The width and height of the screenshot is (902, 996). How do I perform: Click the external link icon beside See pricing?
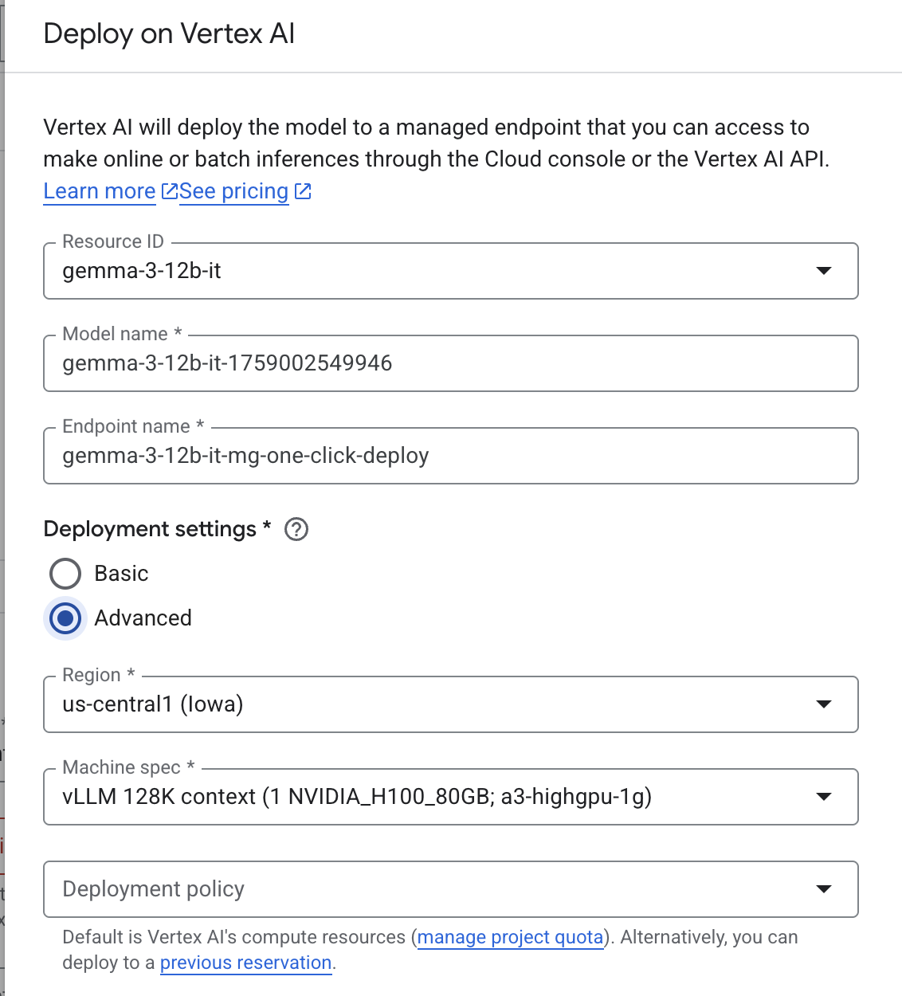(x=304, y=191)
